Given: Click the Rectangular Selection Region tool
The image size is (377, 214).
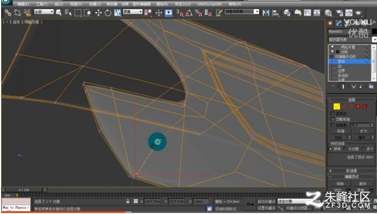Looking at the screenshot, I should [x=78, y=13].
